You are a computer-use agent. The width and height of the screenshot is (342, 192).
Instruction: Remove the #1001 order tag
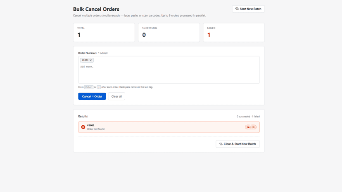pyautogui.click(x=91, y=60)
